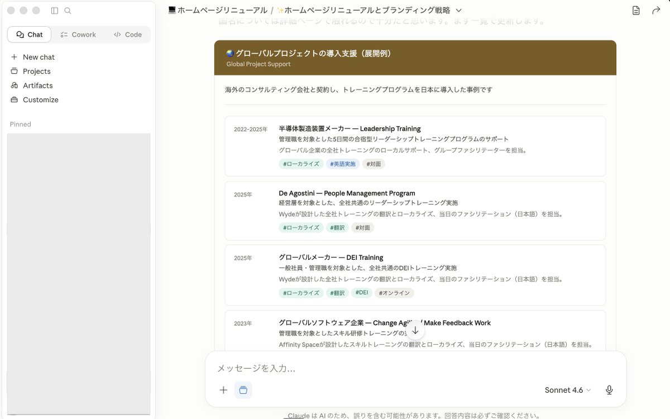The width and height of the screenshot is (670, 419).
Task: Expand the chat title dropdown chevron
Action: pyautogui.click(x=459, y=10)
